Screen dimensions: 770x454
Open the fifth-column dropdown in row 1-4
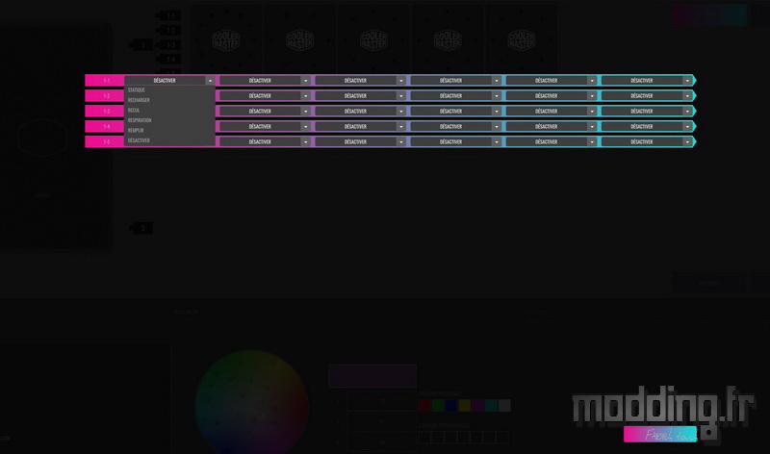[x=552, y=127]
